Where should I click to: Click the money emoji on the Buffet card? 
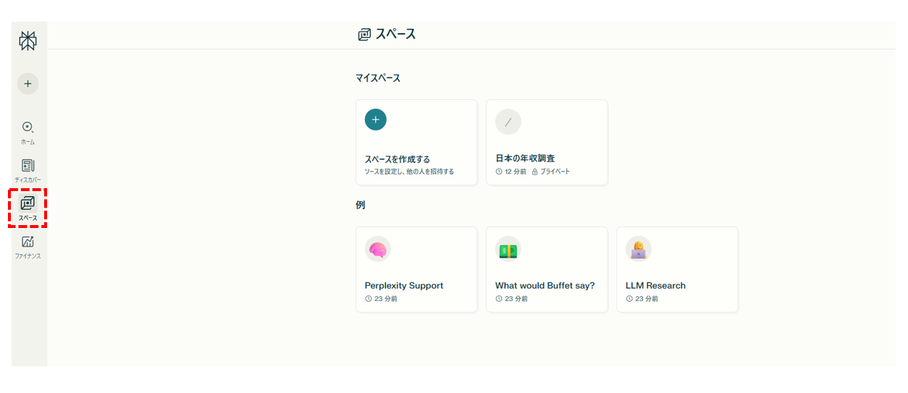508,249
